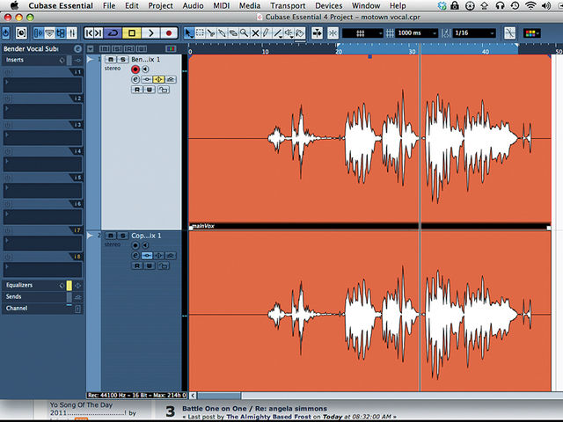Open the track list dropdown arrow
Screen dimensions: 563x422
click(91, 49)
